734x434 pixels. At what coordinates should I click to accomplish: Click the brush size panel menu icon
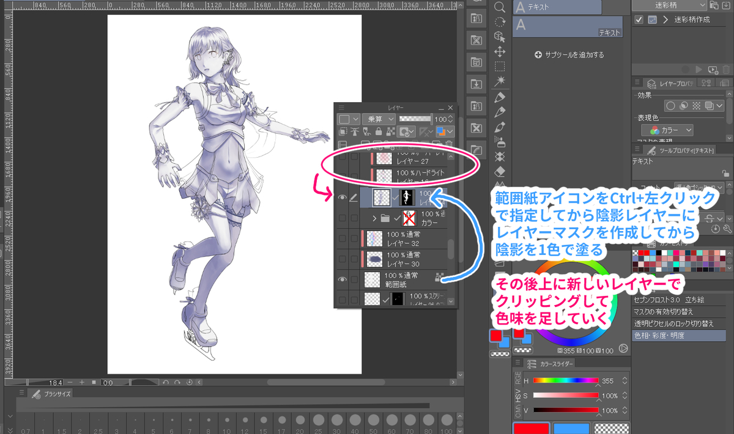coord(21,392)
